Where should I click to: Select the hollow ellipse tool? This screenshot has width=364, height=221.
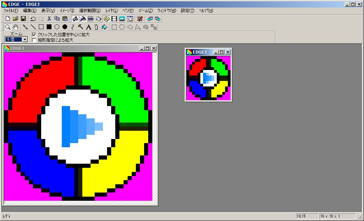point(57,27)
